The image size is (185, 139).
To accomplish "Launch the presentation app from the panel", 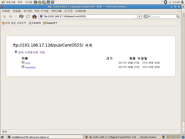I will (48, 2).
